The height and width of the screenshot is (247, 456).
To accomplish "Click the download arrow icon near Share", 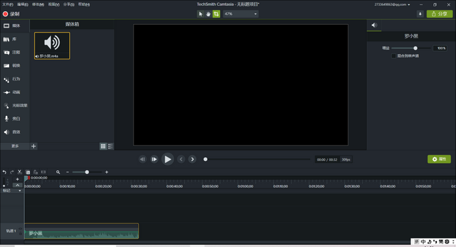I will click(x=420, y=14).
